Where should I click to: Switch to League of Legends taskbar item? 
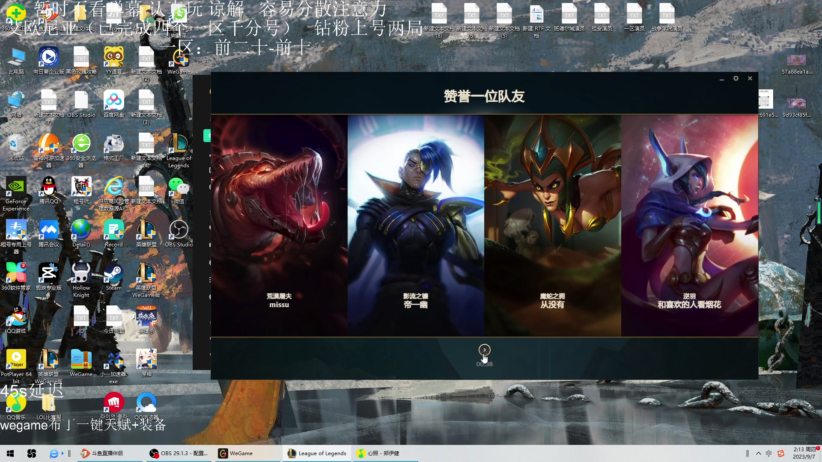pos(317,453)
